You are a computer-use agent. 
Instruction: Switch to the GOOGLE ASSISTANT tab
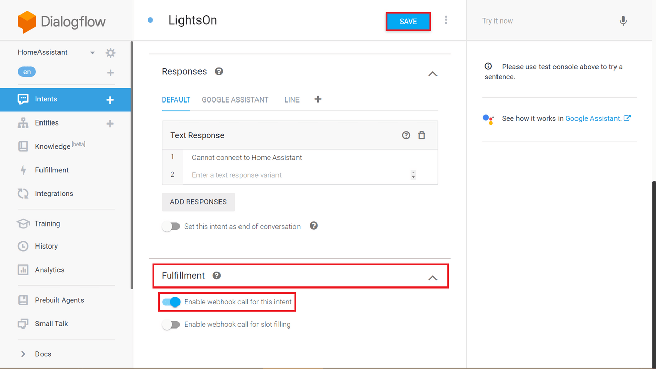click(x=235, y=100)
